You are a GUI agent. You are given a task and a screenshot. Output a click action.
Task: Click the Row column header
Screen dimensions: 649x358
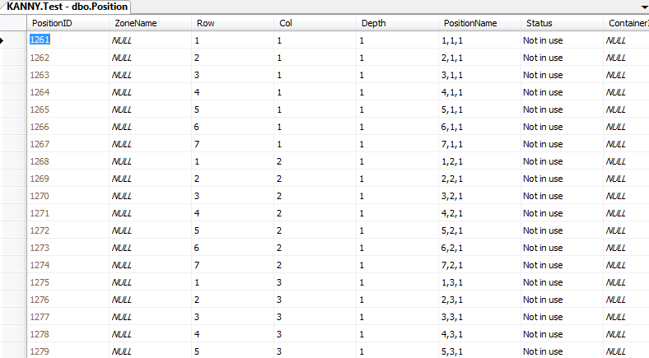tap(232, 23)
